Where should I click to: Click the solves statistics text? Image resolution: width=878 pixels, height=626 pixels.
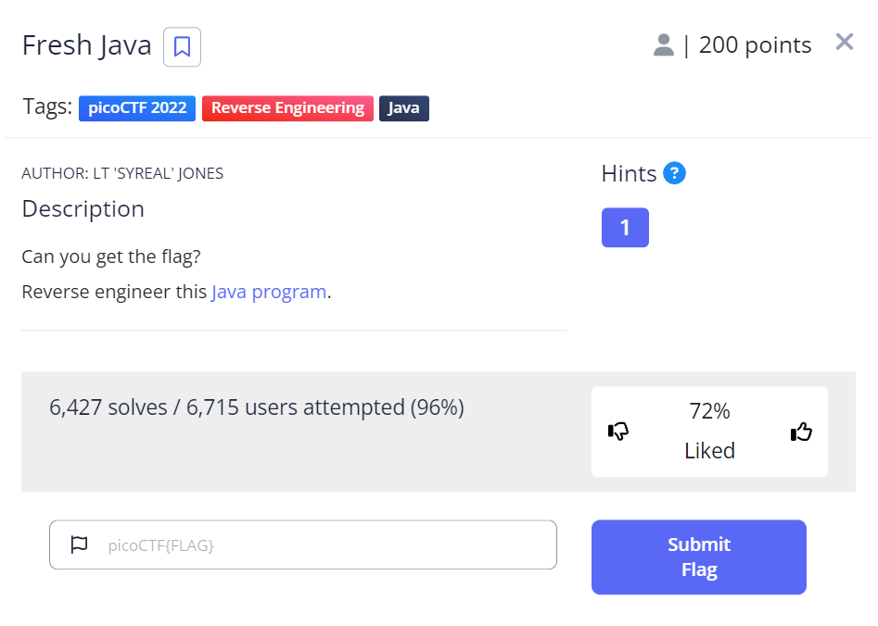pos(256,407)
